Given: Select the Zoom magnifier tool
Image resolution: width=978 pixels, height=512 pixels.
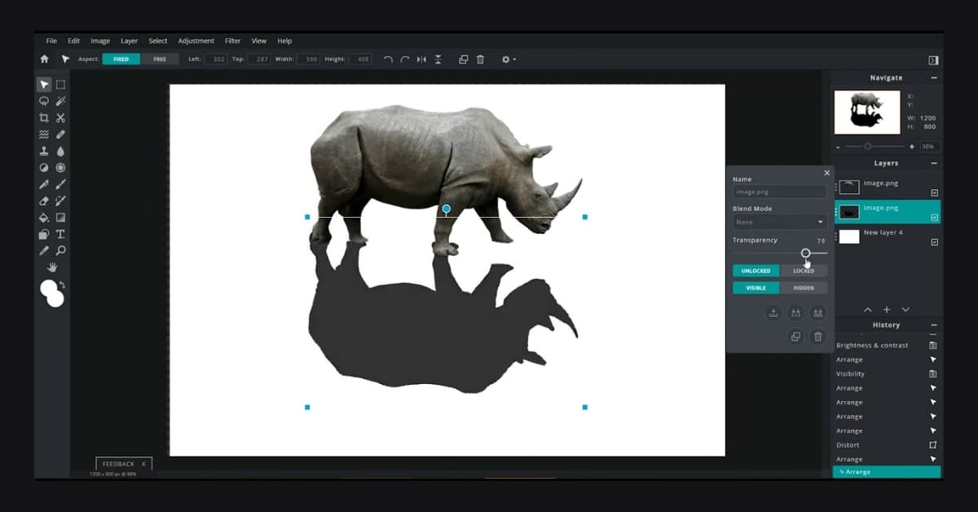Looking at the screenshot, I should 60,250.
